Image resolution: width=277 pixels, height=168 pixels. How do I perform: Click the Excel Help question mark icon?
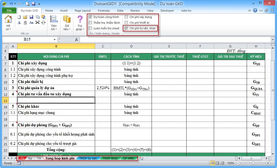(x=255, y=11)
